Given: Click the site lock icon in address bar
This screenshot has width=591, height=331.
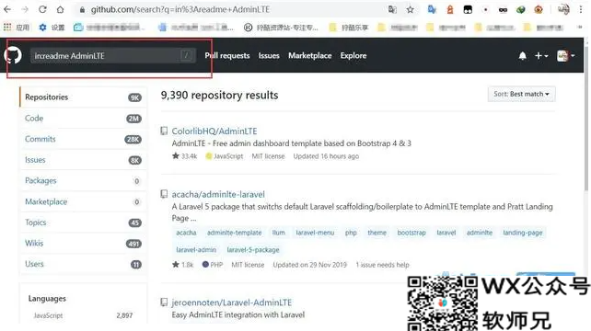Looking at the screenshot, I should pyautogui.click(x=82, y=10).
